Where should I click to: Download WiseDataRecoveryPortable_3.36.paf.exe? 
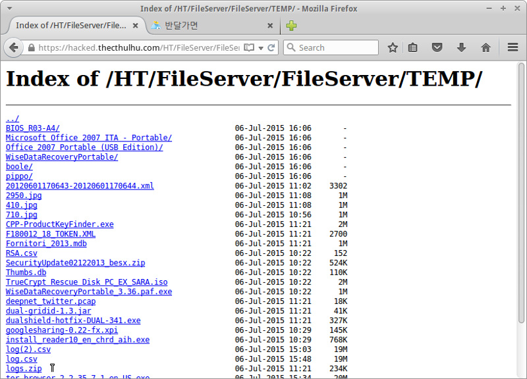pyautogui.click(x=89, y=291)
